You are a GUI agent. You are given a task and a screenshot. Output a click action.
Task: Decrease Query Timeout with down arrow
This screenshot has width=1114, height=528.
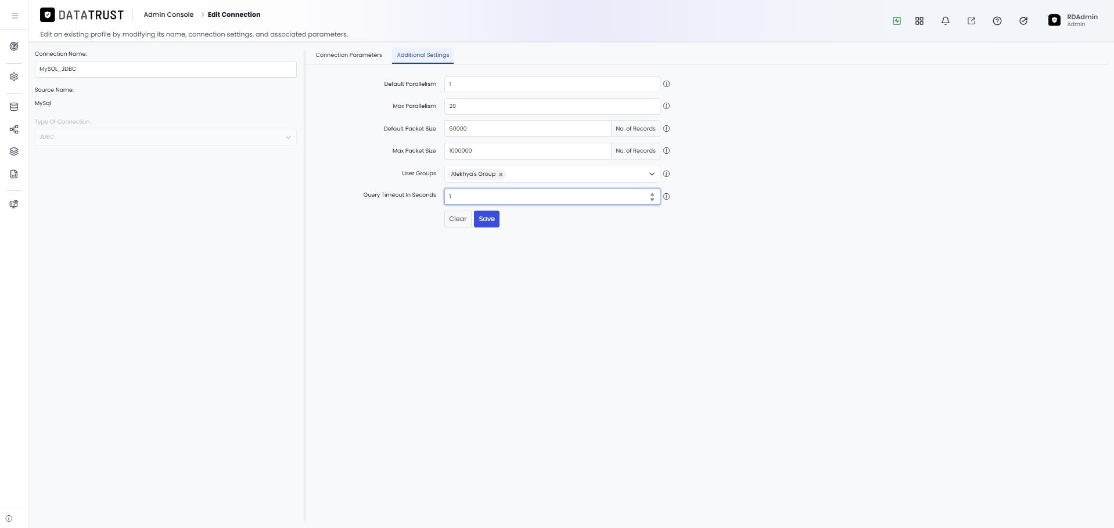[652, 200]
